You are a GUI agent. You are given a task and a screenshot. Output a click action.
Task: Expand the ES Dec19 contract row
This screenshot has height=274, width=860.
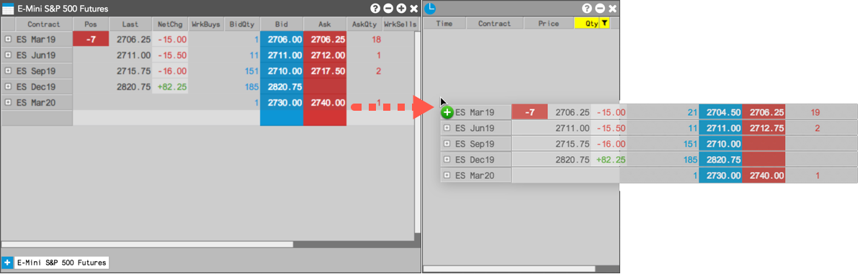point(8,86)
